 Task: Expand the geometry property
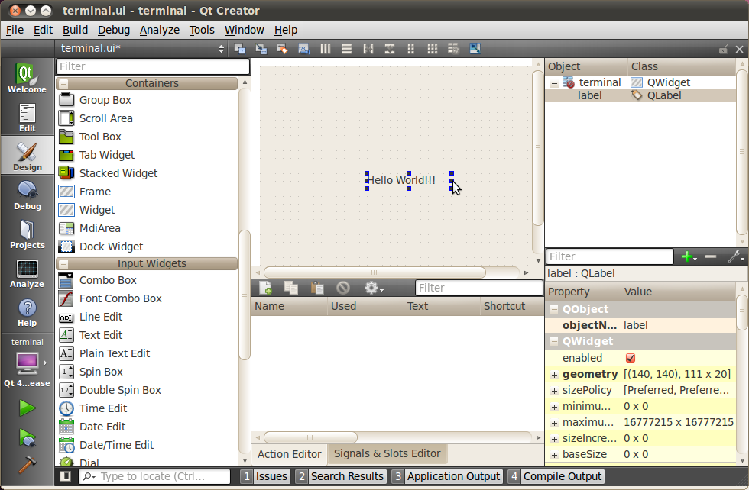(554, 375)
